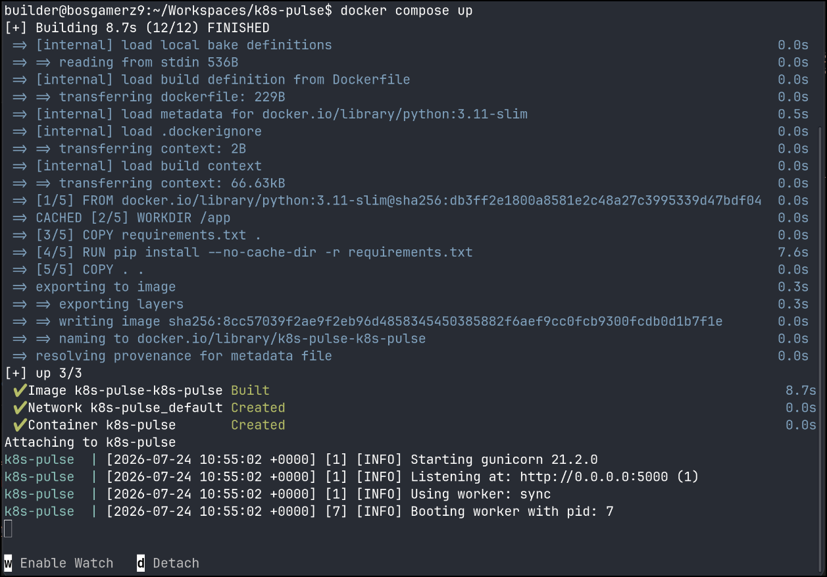
Task: Click the '[+] Building 8.7s (12/12) FINISHED' line
Action: (137, 28)
